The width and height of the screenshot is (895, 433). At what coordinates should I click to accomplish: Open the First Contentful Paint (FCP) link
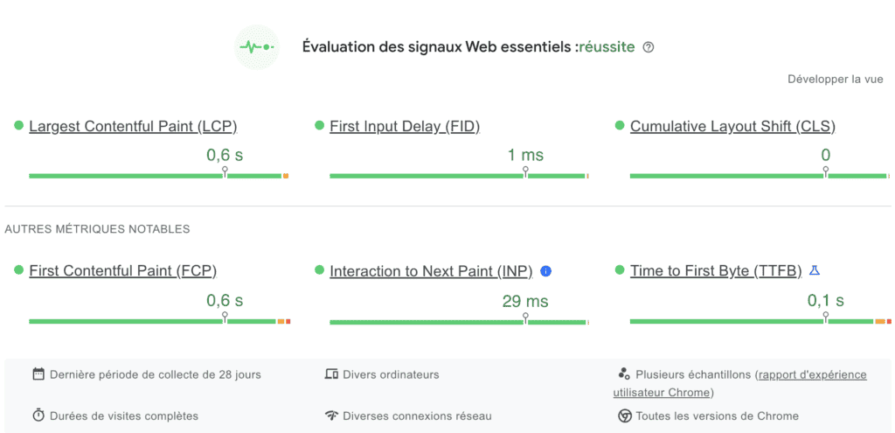[122, 271]
